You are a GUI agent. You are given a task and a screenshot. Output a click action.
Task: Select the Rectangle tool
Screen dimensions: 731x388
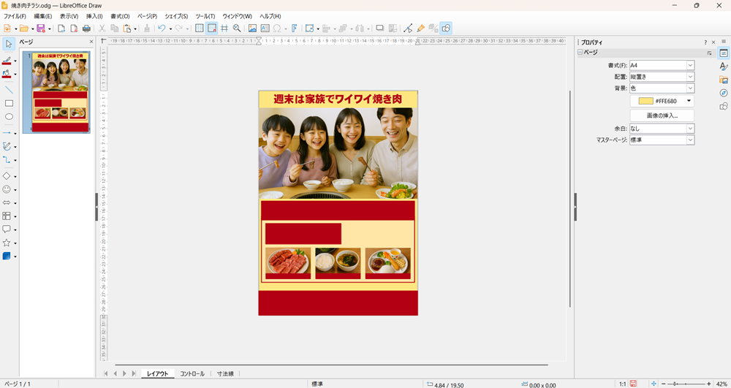pos(9,104)
